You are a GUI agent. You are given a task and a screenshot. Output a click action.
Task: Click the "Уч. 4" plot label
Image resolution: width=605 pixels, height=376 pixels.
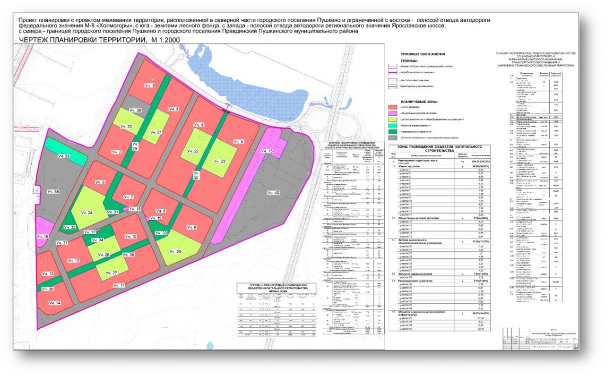(199, 125)
